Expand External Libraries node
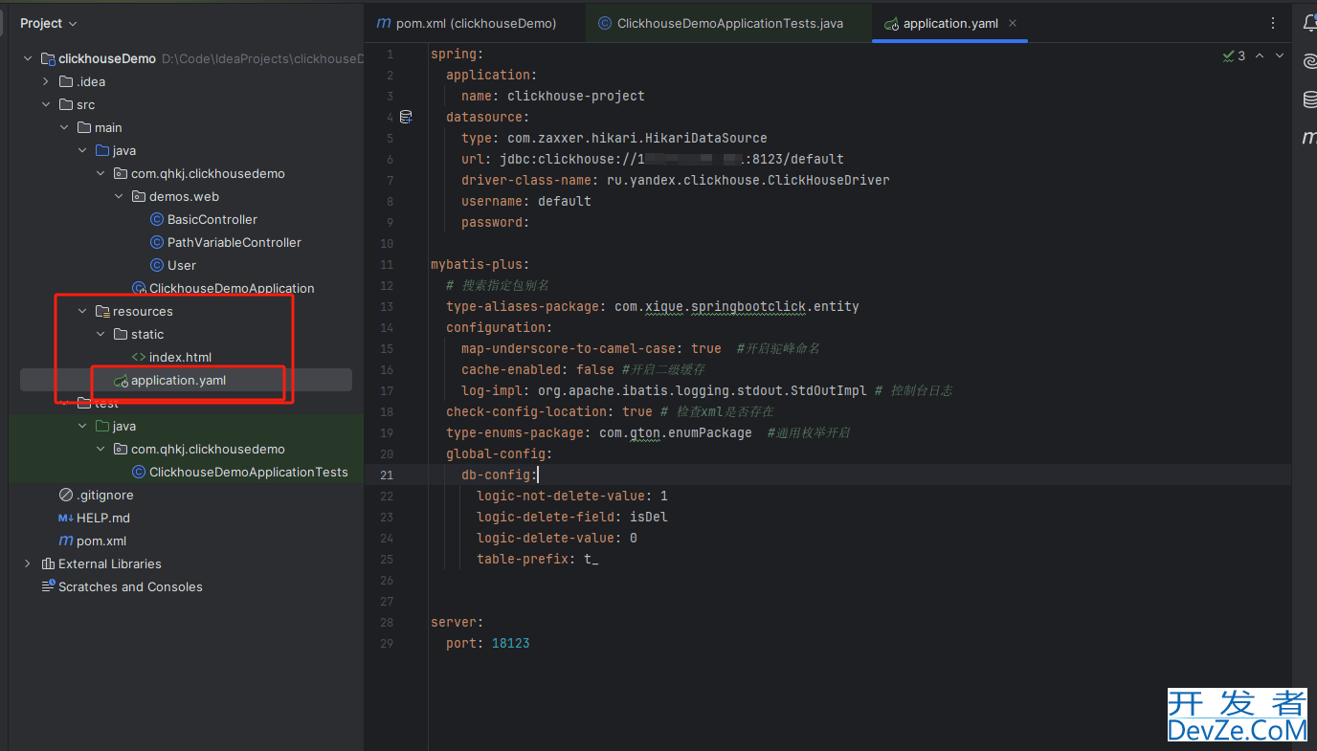 click(27, 563)
